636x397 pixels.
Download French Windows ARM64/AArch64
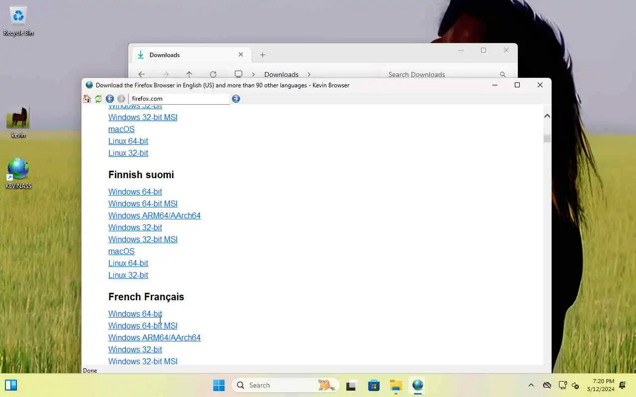[155, 337]
